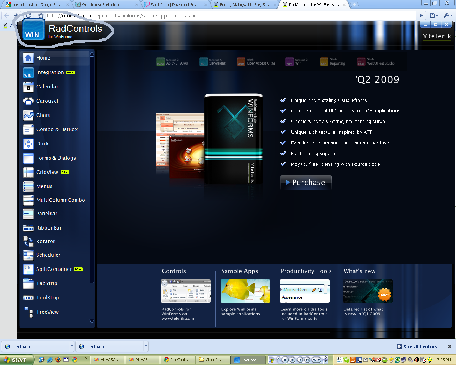Click the telerik logo in the header

pos(437,36)
